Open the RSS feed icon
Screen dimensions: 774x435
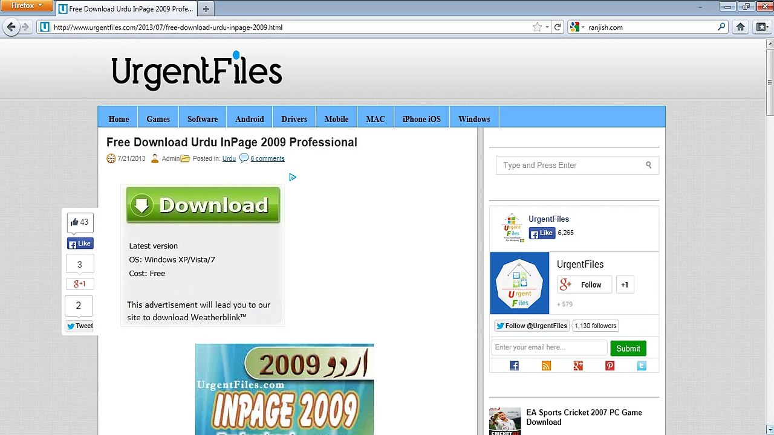(546, 366)
